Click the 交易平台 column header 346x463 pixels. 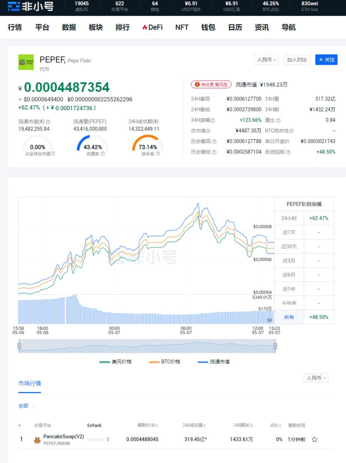coord(42,426)
